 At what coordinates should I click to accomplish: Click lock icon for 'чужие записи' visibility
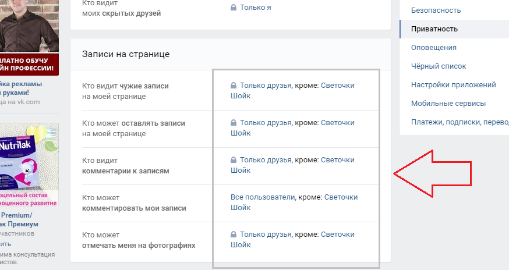(x=234, y=86)
